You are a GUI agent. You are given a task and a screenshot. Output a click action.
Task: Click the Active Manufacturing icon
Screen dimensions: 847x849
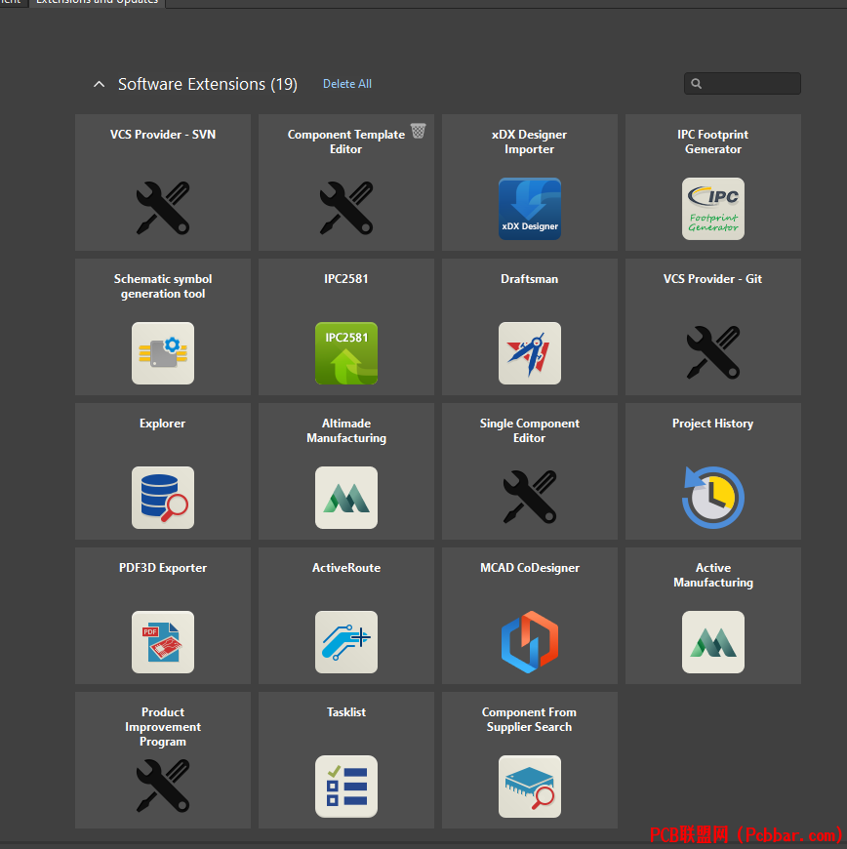[x=713, y=642]
